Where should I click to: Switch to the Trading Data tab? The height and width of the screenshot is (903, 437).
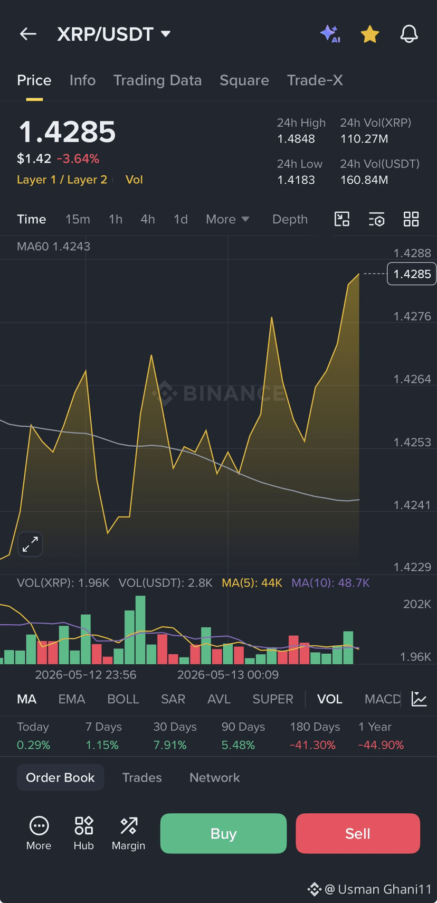[x=157, y=80]
